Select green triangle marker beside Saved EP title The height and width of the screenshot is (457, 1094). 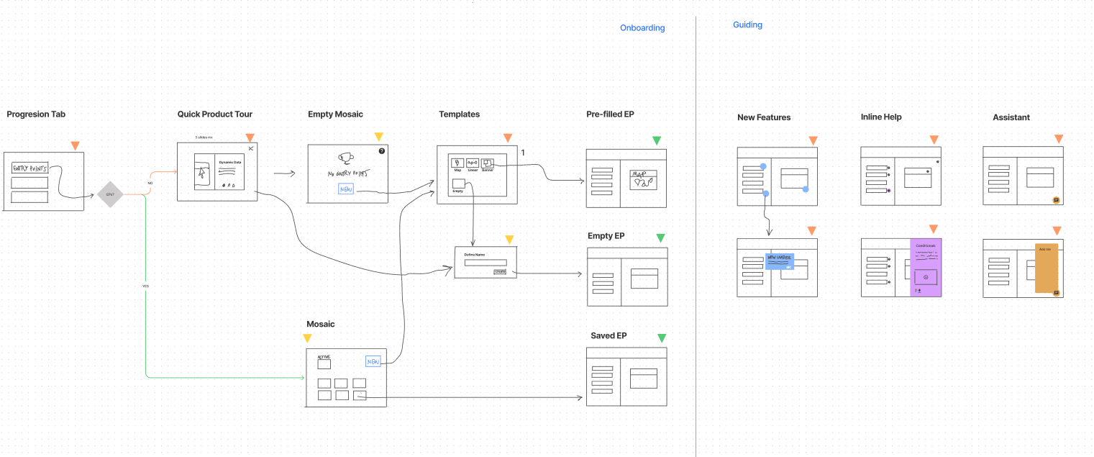pos(662,338)
